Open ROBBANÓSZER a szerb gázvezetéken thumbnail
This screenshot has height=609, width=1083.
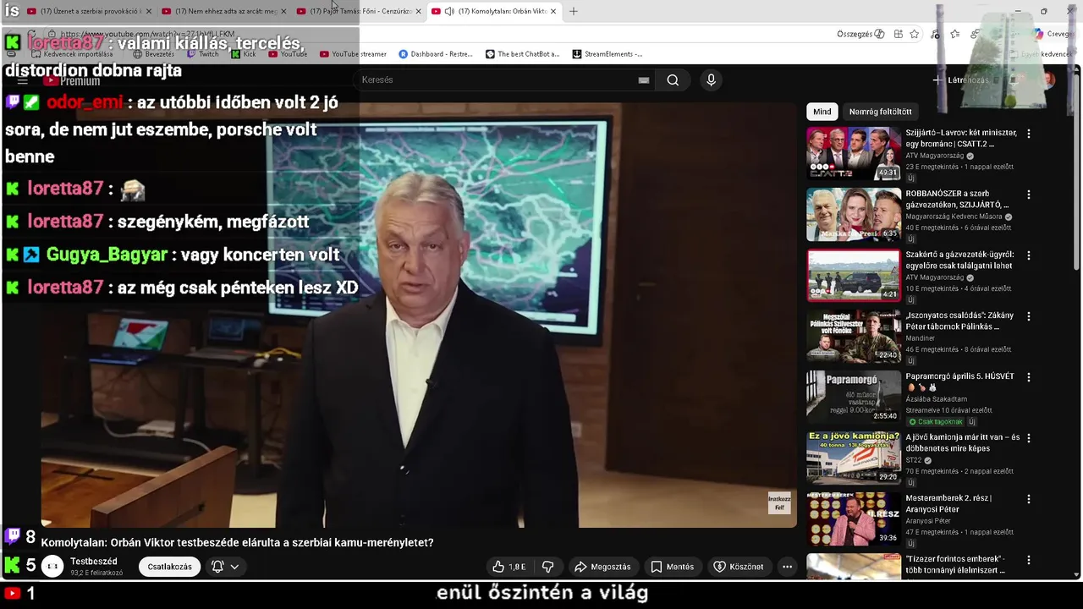[x=854, y=214]
